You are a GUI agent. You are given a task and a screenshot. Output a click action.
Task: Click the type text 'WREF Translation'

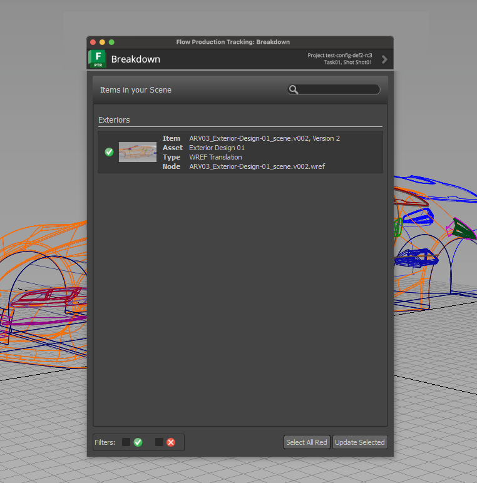215,157
